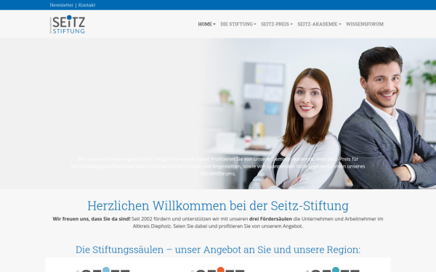
Task: Expand the dropdown arrow next to SEITZ-AKADEMIE
Action: [340, 25]
